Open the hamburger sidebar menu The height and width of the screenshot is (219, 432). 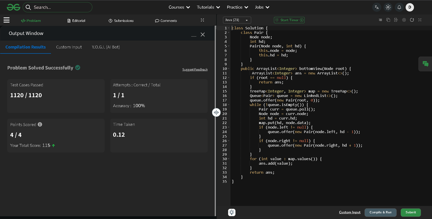click(6, 20)
